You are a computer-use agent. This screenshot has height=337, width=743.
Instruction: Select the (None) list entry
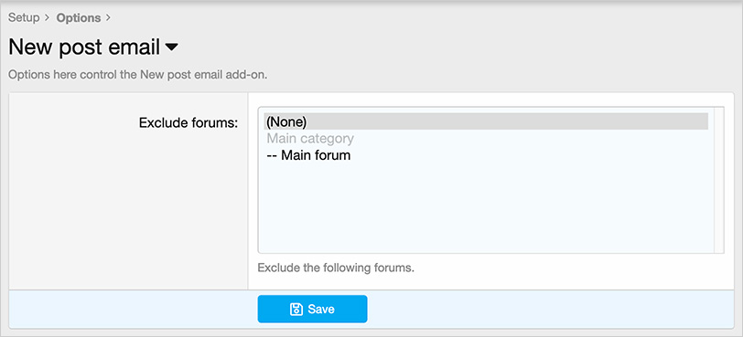pyautogui.click(x=486, y=121)
